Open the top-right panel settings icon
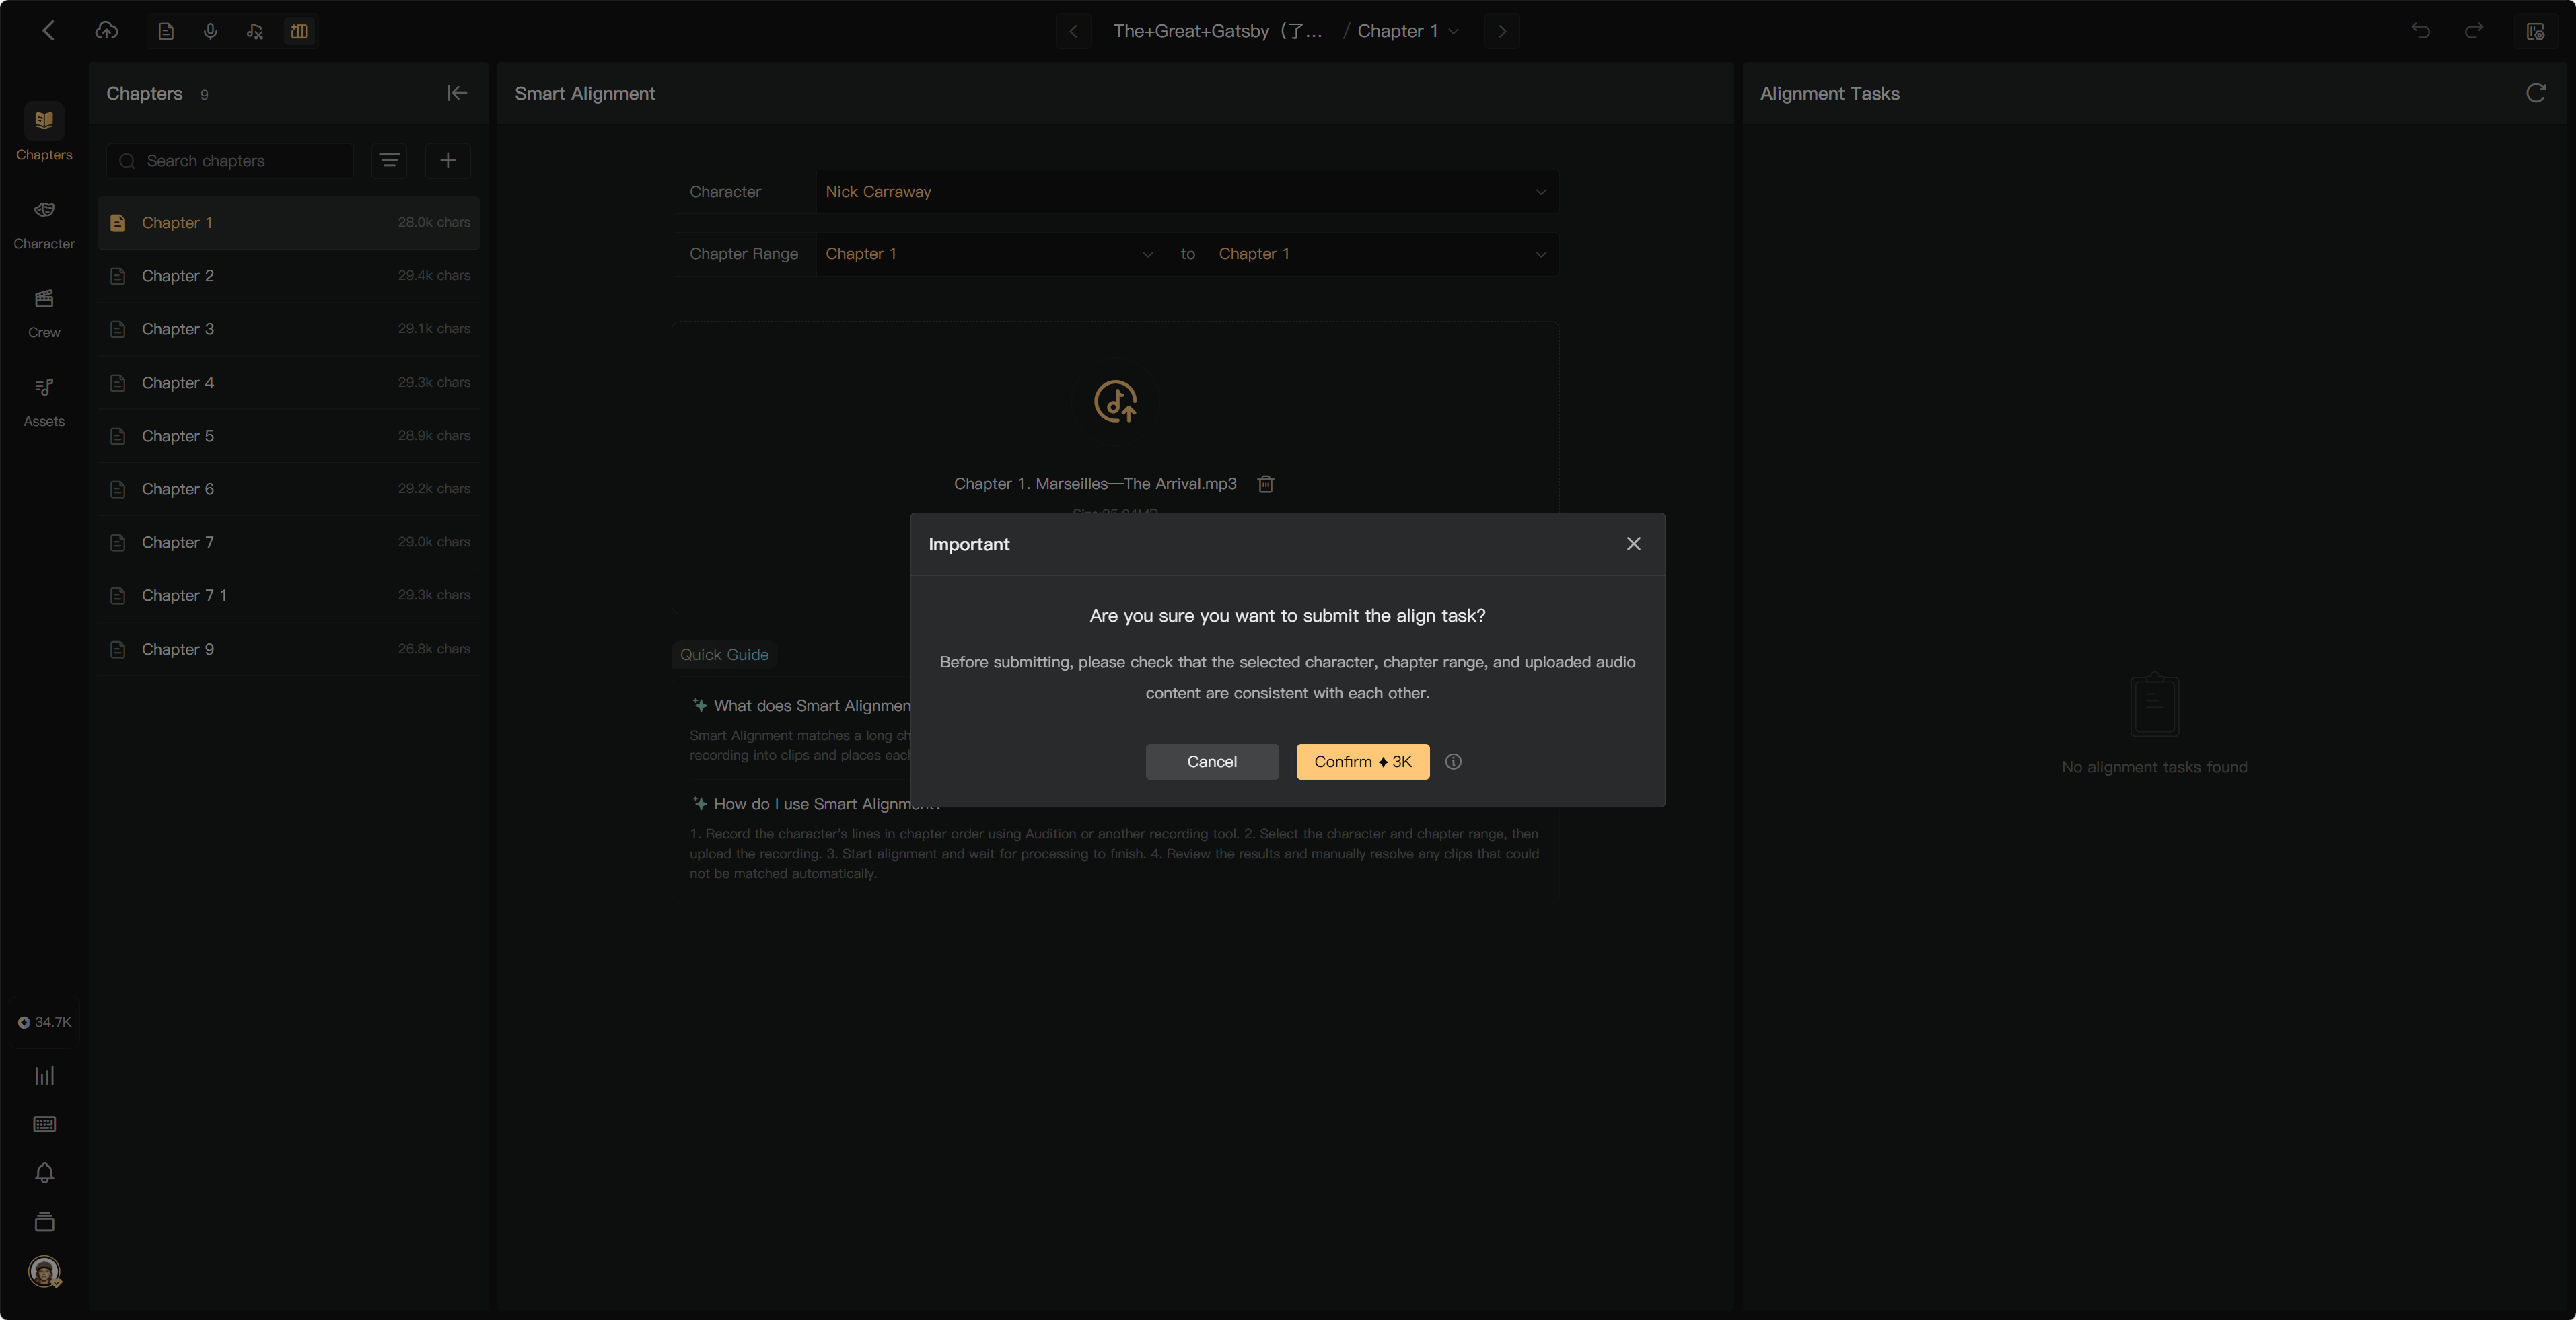Viewport: 2576px width, 1320px height. coord(2535,31)
